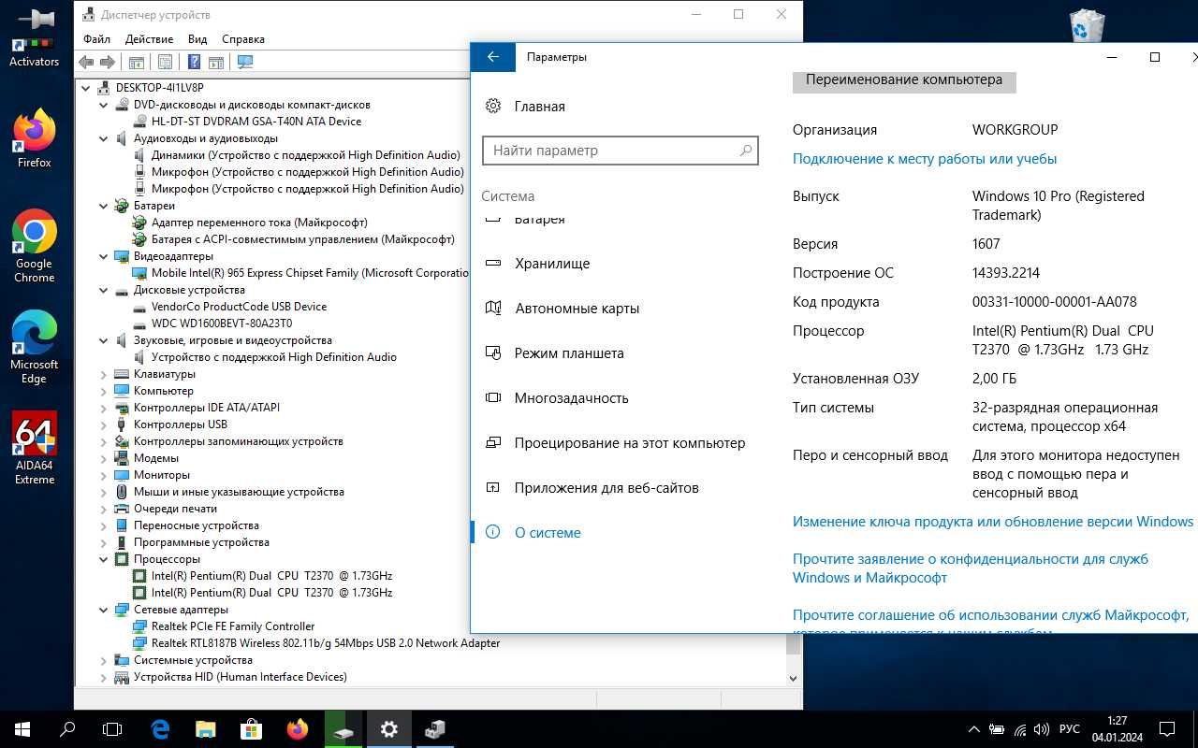Show hidden tray icons chevron
Viewport: 1198px width, 748px height.
tap(973, 729)
